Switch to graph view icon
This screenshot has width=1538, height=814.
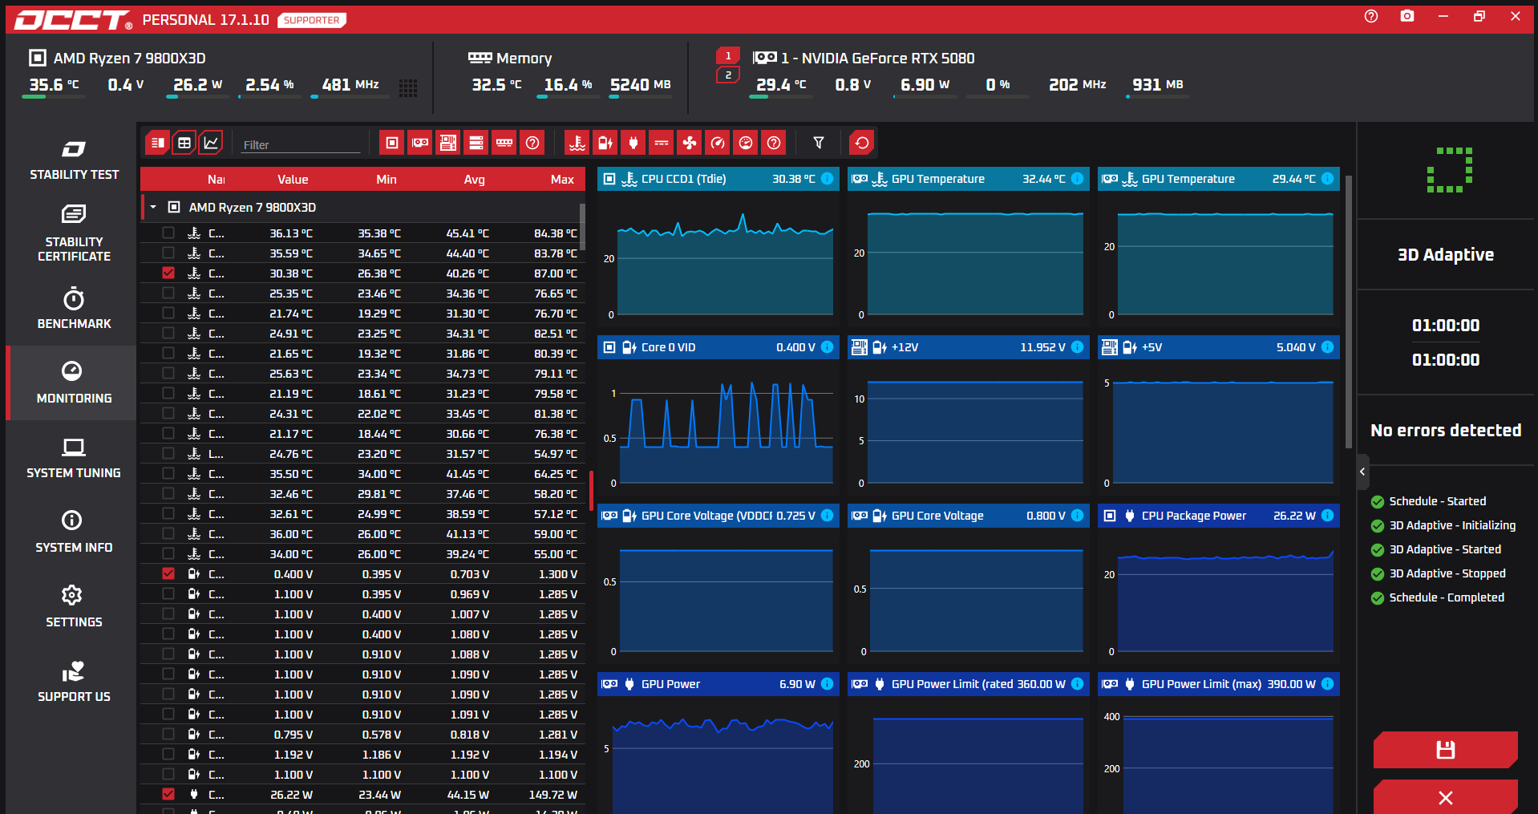(211, 143)
